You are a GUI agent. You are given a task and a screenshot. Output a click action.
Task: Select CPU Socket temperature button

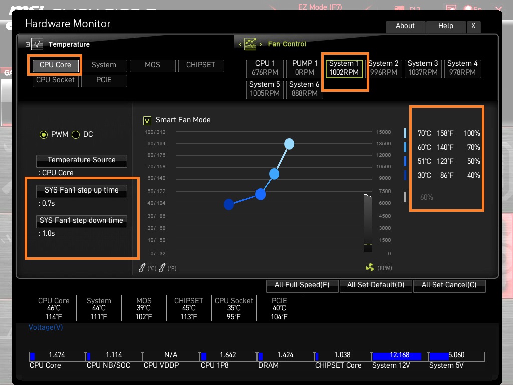55,80
